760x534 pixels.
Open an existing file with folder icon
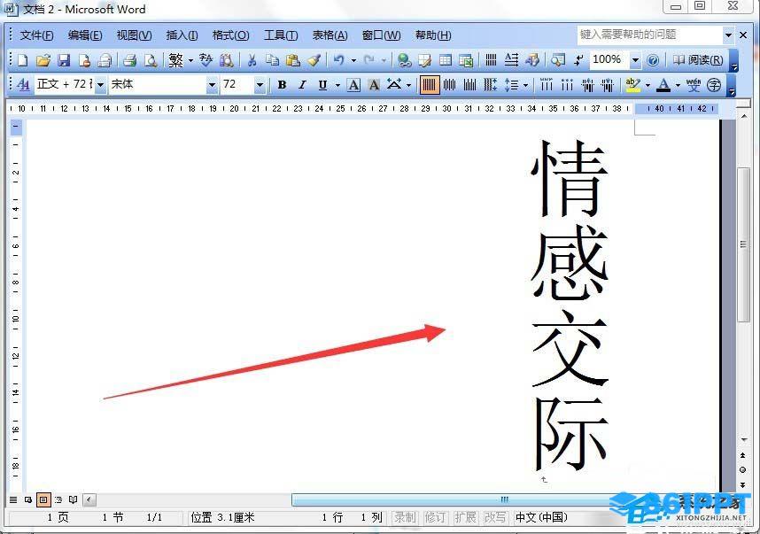43,60
